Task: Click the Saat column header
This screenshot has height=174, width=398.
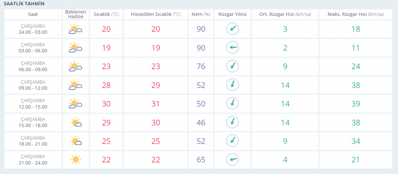Action: point(33,15)
